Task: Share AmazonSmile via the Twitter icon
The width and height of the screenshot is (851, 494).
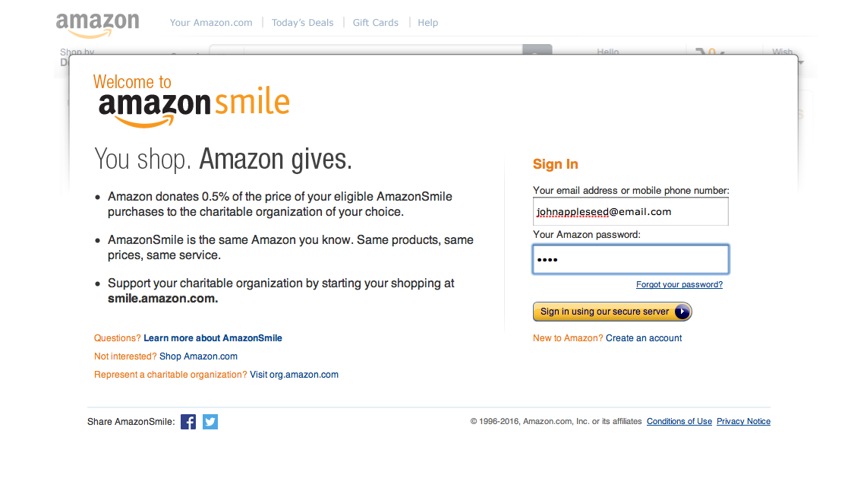Action: (x=210, y=422)
